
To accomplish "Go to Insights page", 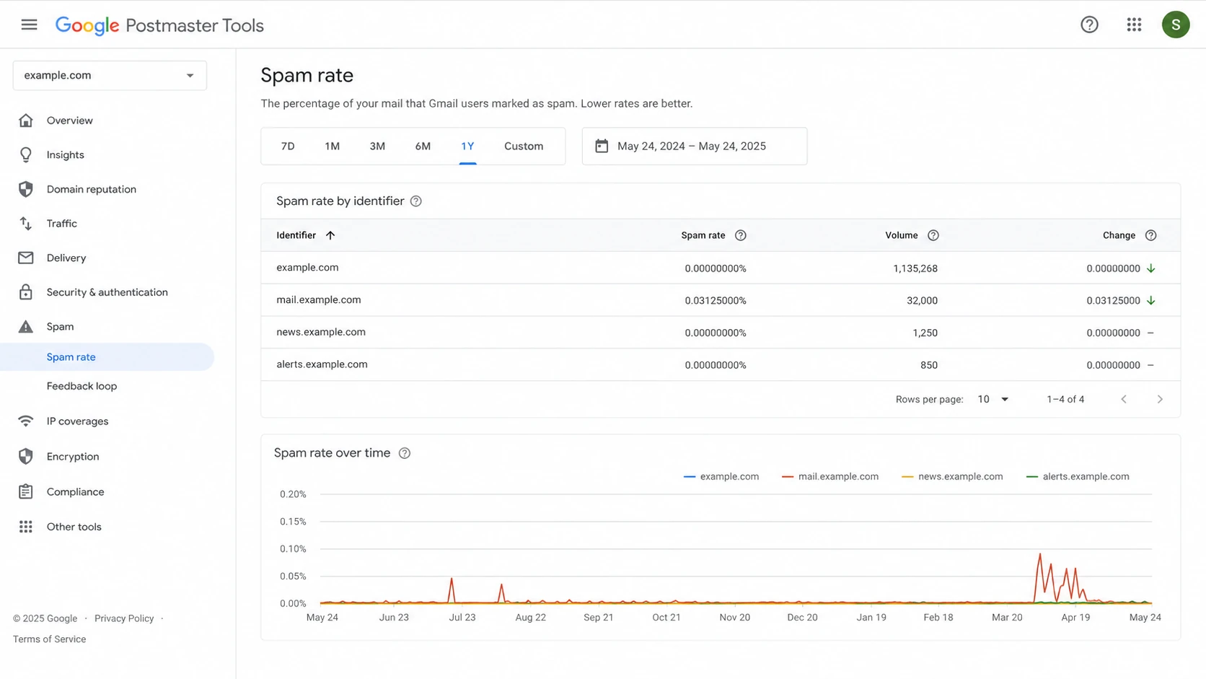I will pyautogui.click(x=65, y=155).
